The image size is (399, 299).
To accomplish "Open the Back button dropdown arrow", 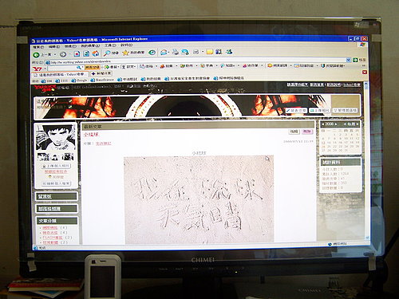I will 55,55.
